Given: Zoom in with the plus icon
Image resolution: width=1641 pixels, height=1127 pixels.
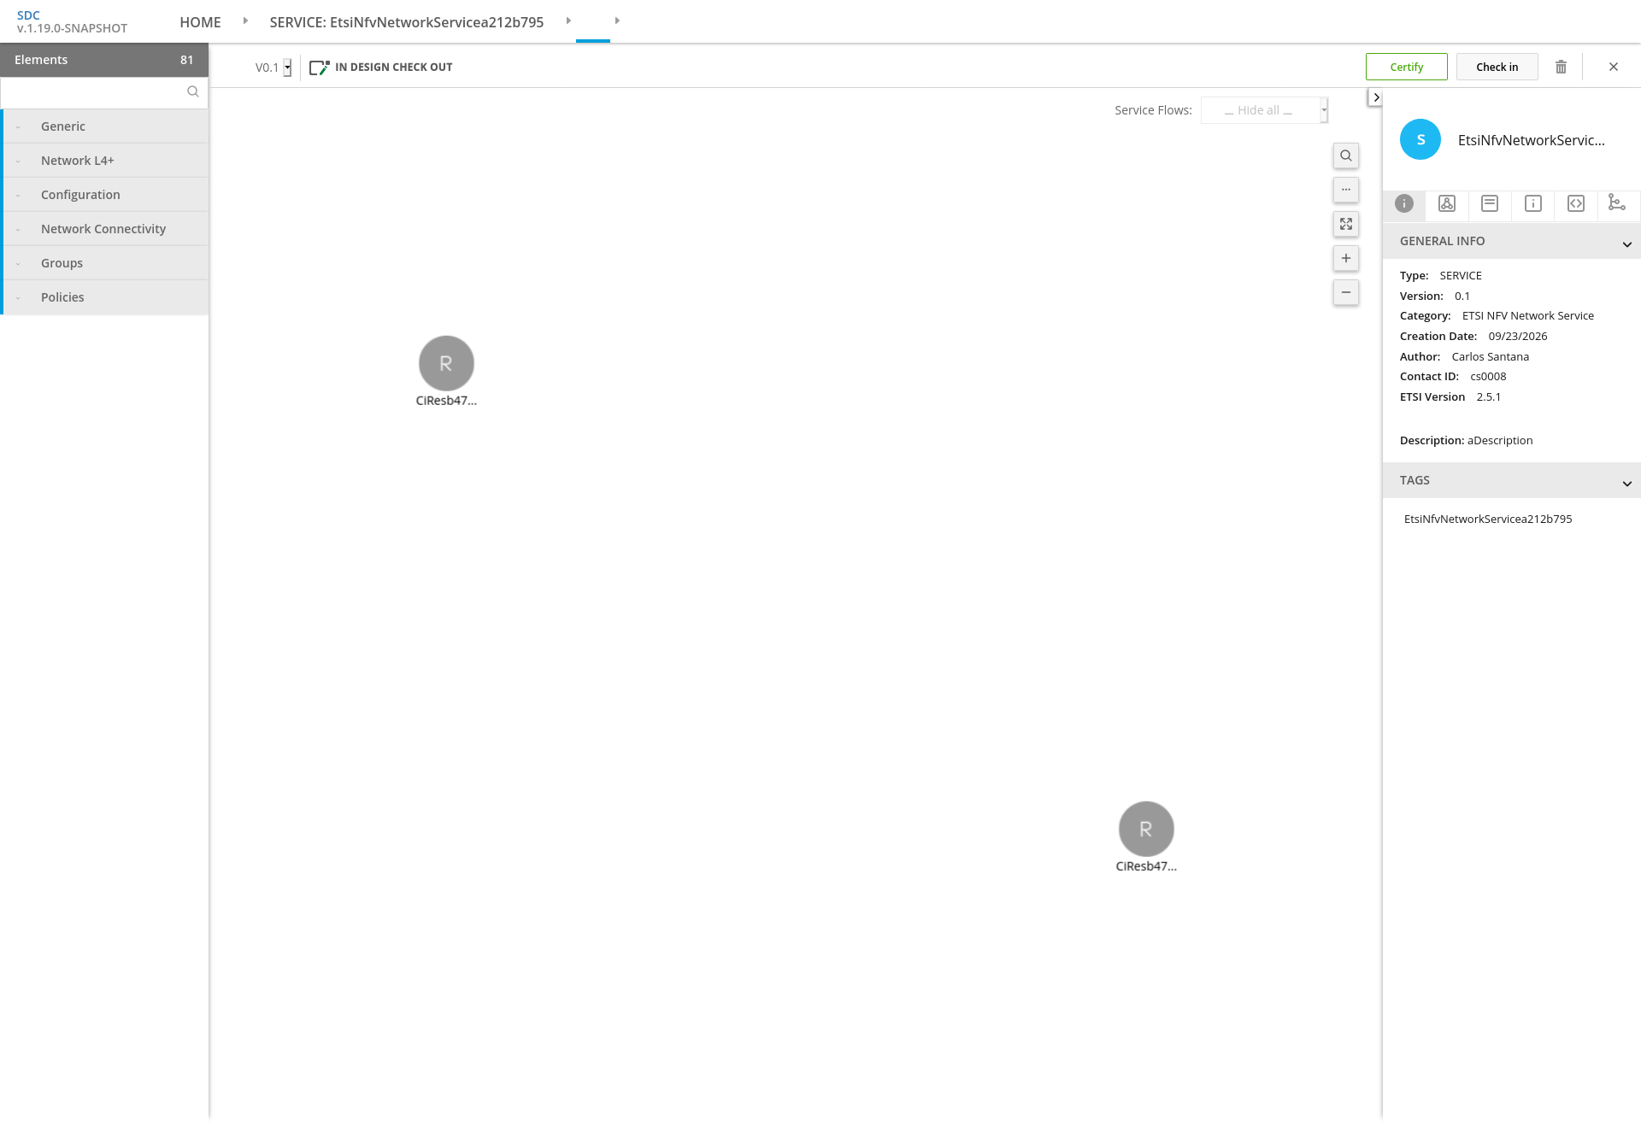Looking at the screenshot, I should [1346, 258].
